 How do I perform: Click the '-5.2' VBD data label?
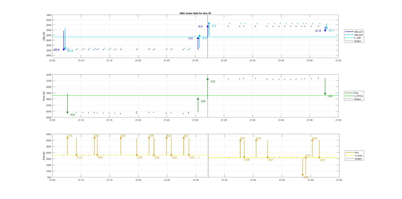(214, 26)
